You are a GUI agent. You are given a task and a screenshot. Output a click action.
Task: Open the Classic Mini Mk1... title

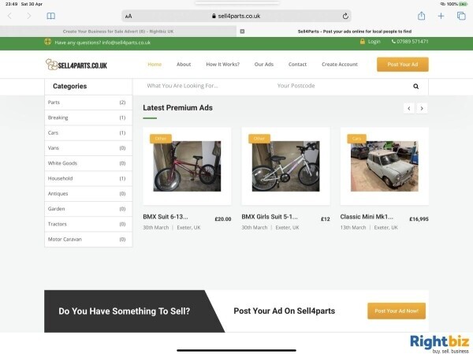tap(367, 217)
